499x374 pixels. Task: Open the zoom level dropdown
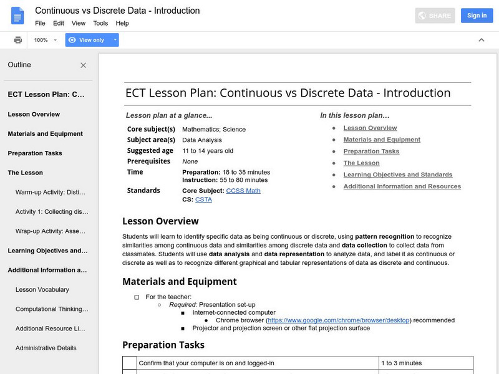coord(46,40)
